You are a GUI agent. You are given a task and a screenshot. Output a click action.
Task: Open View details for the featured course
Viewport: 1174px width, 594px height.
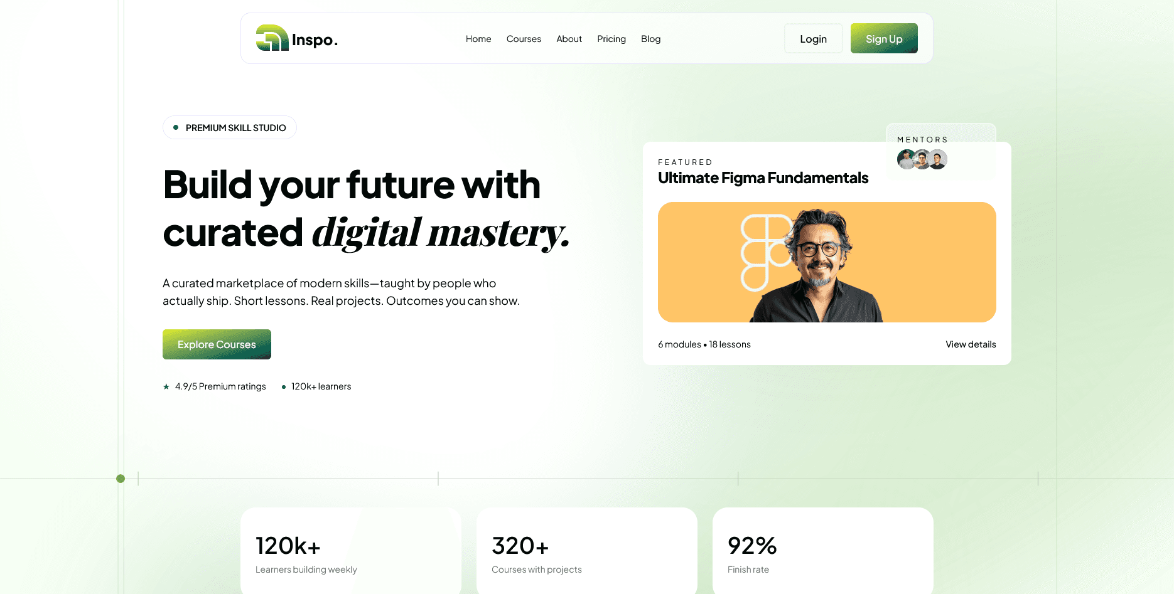[971, 344]
